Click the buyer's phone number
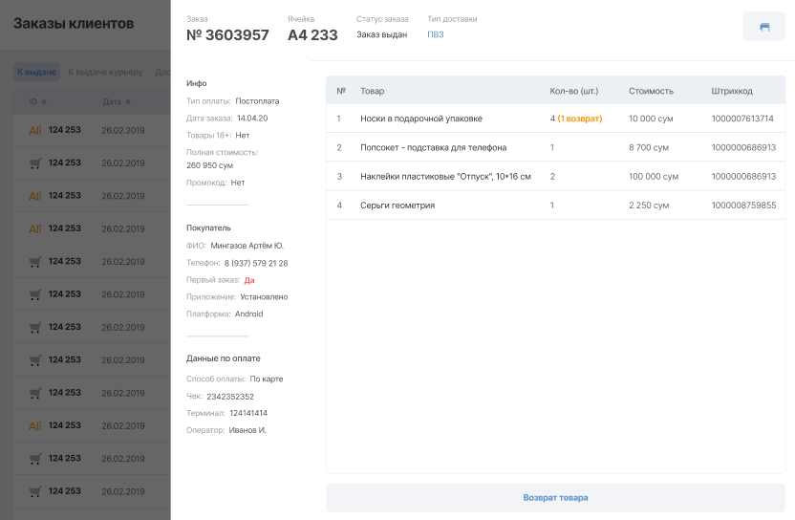 point(256,263)
